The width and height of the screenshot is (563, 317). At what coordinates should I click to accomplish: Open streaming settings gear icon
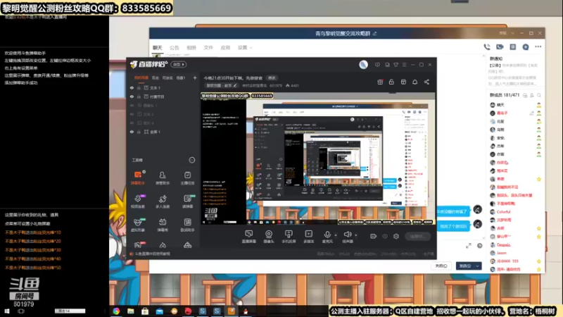point(396,236)
